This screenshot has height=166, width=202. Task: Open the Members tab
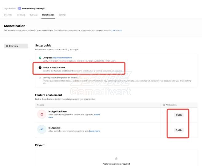[21, 15]
